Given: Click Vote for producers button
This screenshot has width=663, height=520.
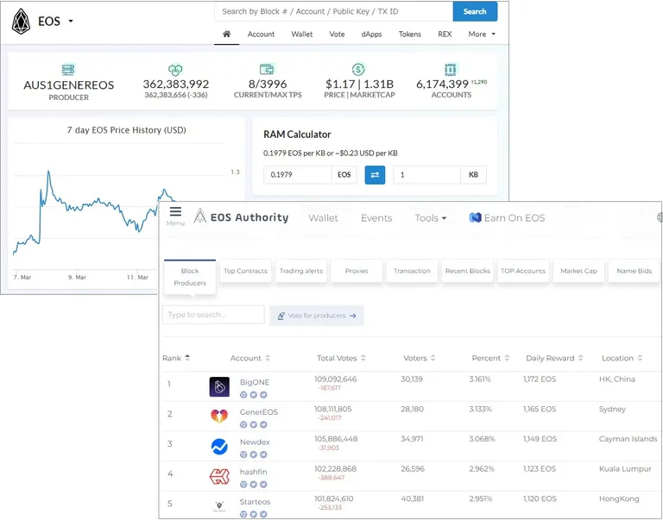Looking at the screenshot, I should click(x=317, y=316).
